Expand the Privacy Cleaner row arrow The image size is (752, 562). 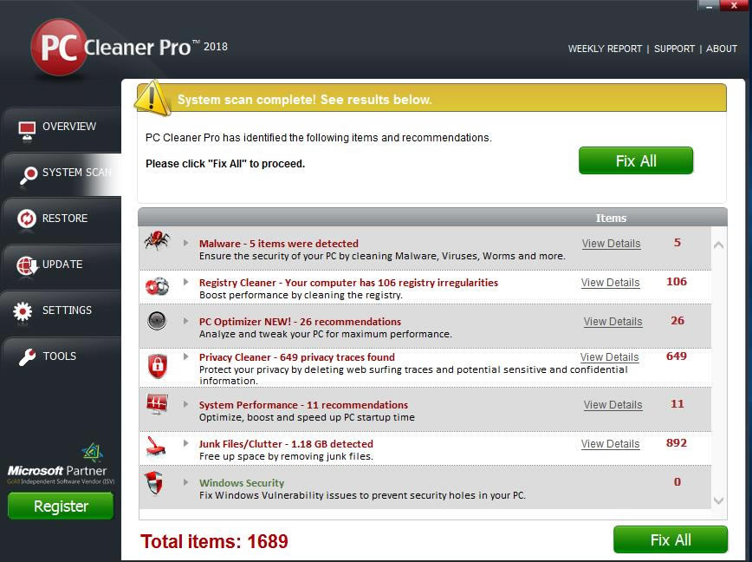185,356
